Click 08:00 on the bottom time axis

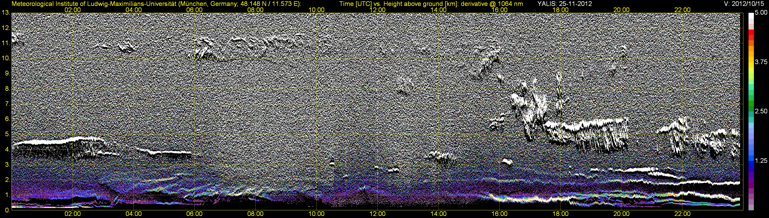(256, 214)
